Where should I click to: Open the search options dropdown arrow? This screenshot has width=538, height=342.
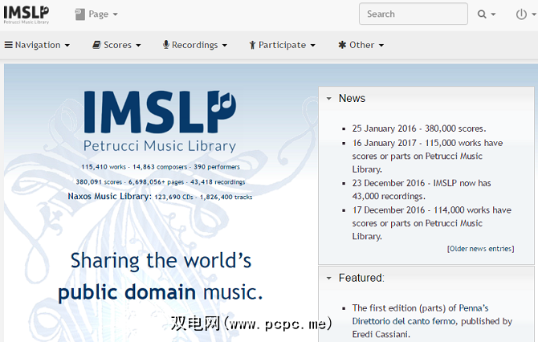point(493,14)
